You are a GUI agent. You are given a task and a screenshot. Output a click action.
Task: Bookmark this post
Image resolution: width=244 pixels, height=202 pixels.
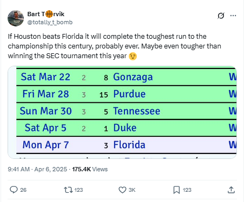coord(176,190)
